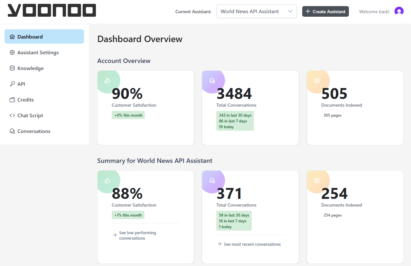Click the key icon beside API
Viewport: 411px width, 266px height.
[x=12, y=84]
